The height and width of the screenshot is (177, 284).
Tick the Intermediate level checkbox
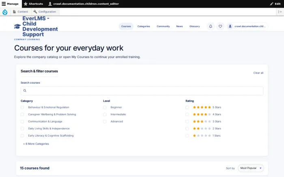click(105, 114)
